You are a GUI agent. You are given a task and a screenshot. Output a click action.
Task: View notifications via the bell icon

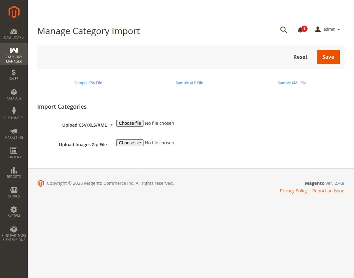coord(300,30)
